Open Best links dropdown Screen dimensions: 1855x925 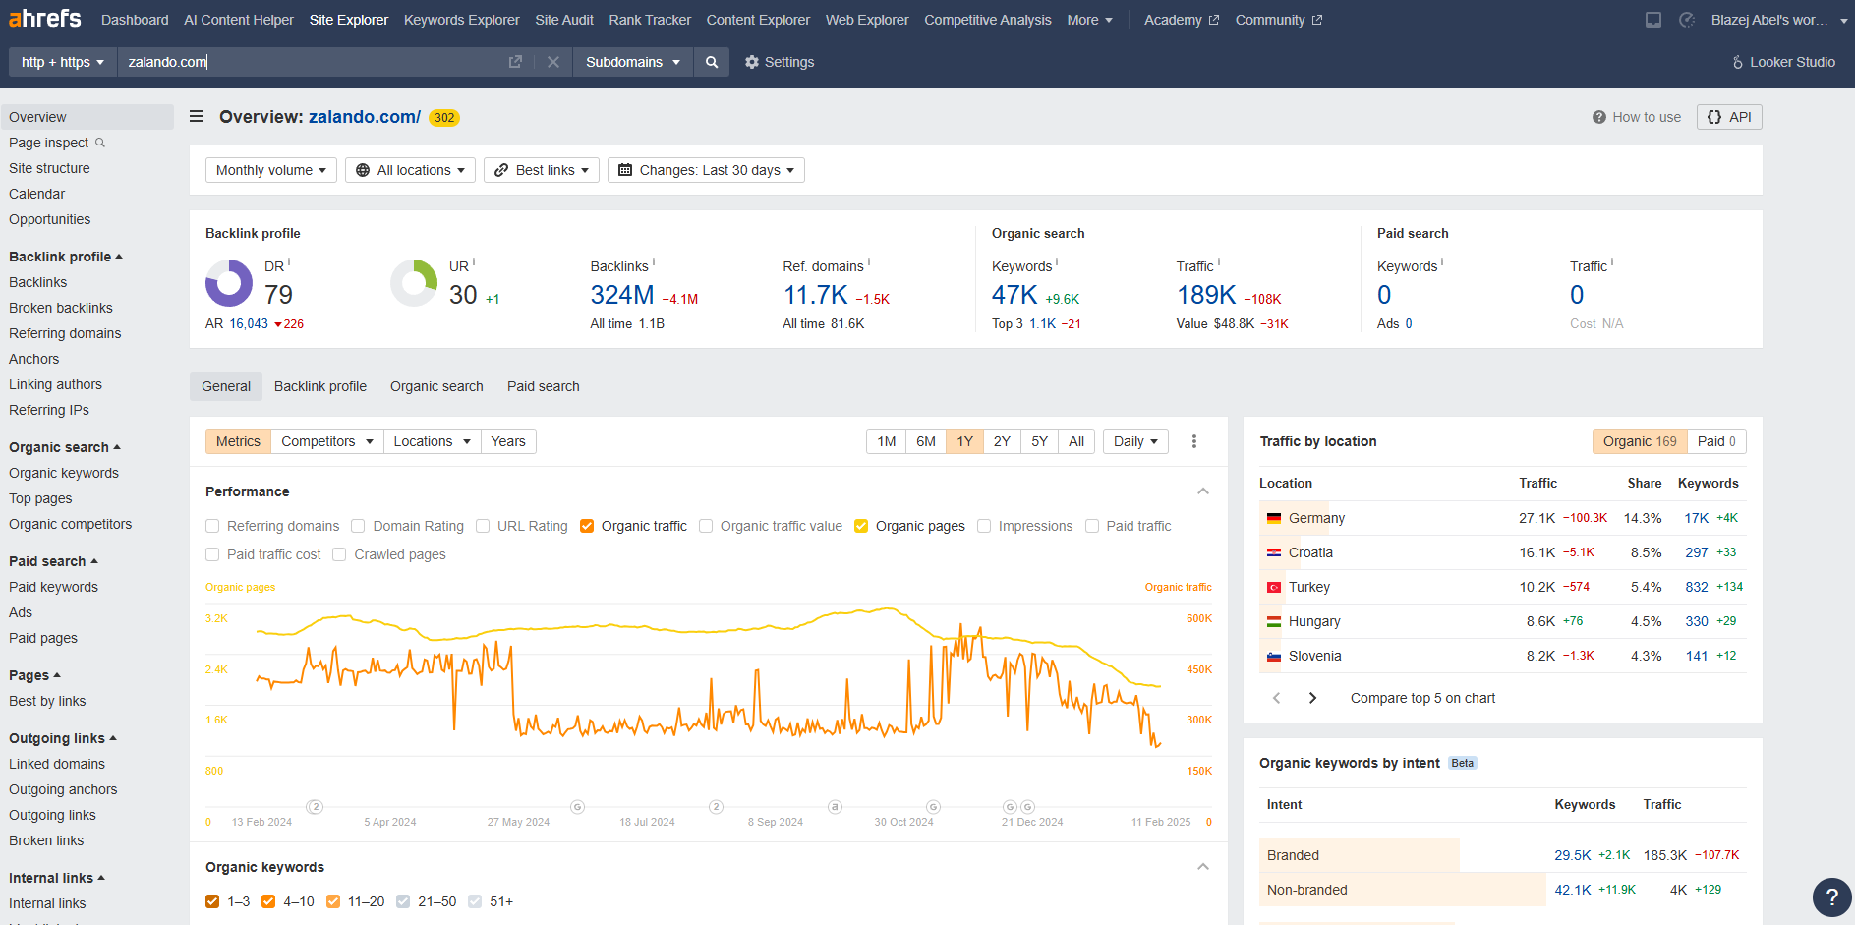542,170
